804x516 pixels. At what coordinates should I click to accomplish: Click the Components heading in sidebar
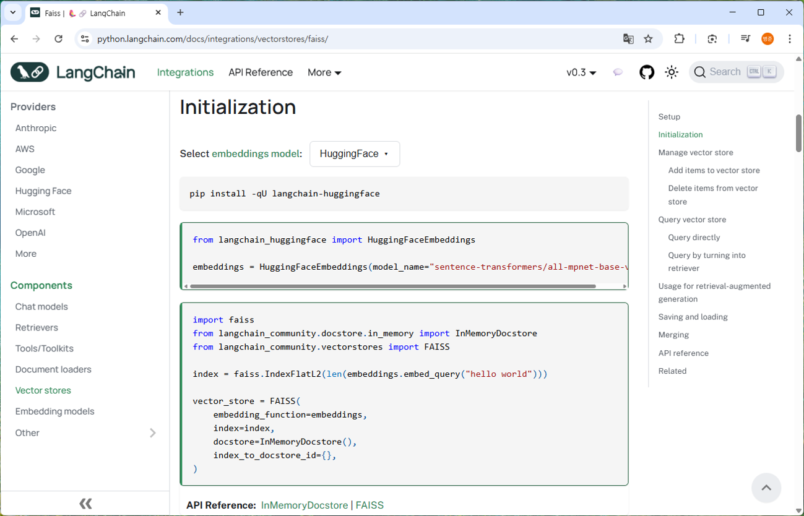[41, 285]
